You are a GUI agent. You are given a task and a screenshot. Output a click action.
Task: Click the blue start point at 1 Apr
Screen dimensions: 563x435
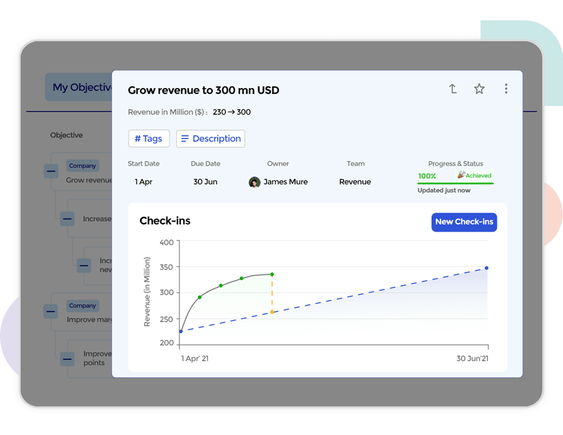[x=181, y=331]
